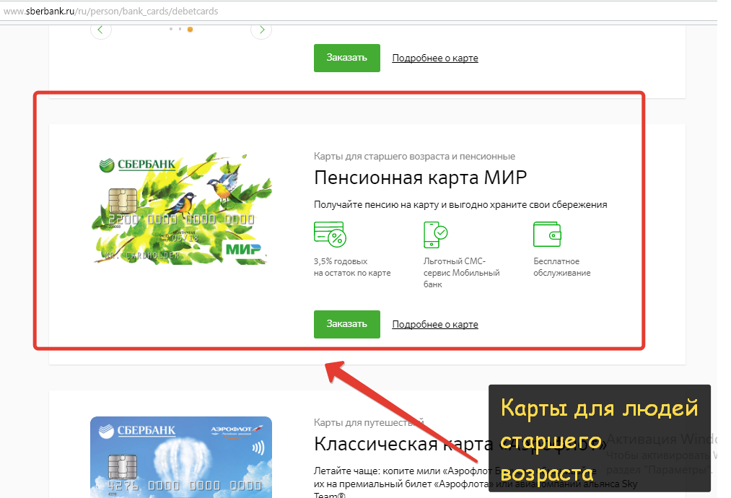Click the Mobile Bank SMS phone icon
This screenshot has width=731, height=498.
click(x=435, y=235)
